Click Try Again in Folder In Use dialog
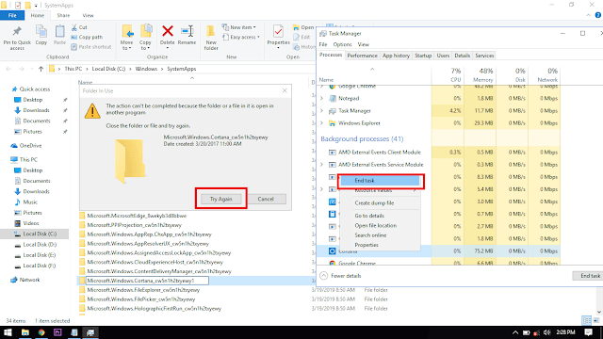Image resolution: width=603 pixels, height=339 pixels. (x=221, y=199)
